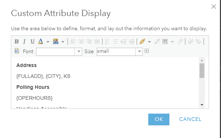Viewport: 221px width, 138px height.
Task: Click the view HTML source icon
Action: pos(17,51)
